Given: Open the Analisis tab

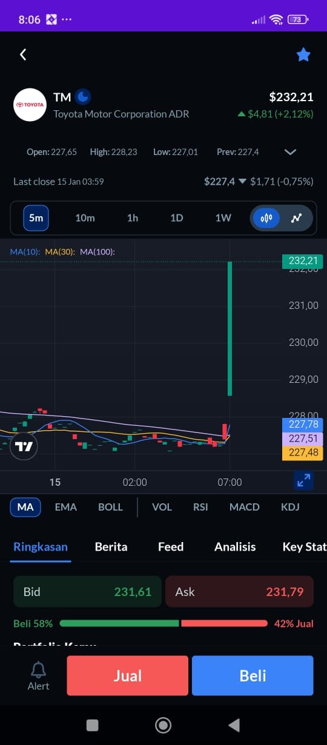Looking at the screenshot, I should 235,546.
